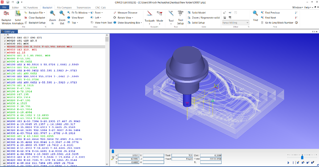Open the Mode dropdown

[160, 18]
